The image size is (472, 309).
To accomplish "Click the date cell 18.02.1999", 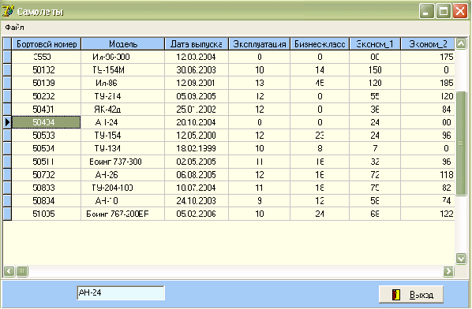I will pos(197,148).
